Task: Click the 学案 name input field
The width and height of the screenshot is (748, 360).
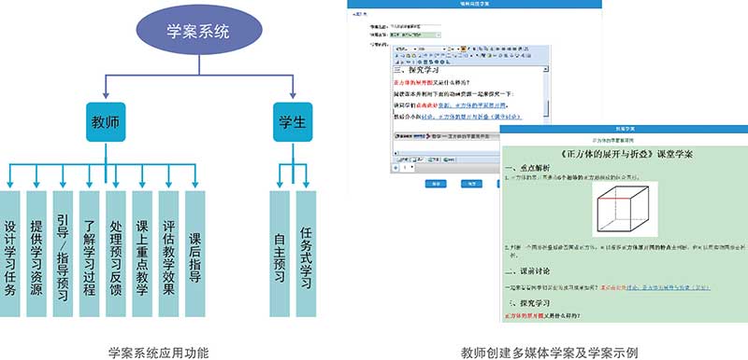Action: (x=415, y=27)
